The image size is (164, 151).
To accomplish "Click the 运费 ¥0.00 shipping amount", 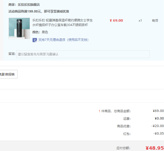I will click(x=159, y=118).
